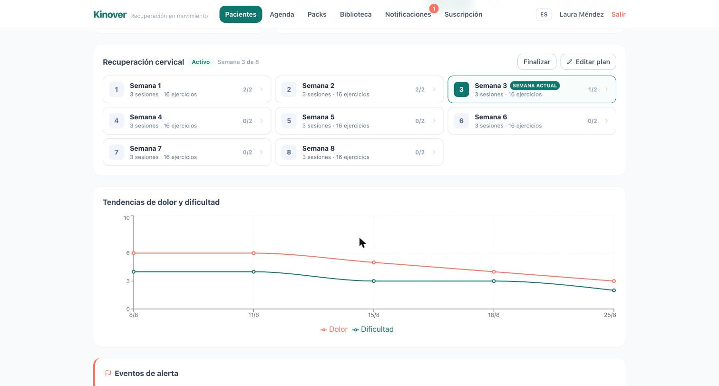Click the Laura Méndez user name
The width and height of the screenshot is (719, 386).
[x=582, y=14]
